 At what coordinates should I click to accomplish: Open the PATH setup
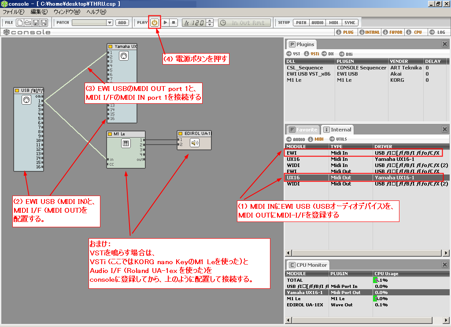pyautogui.click(x=301, y=23)
